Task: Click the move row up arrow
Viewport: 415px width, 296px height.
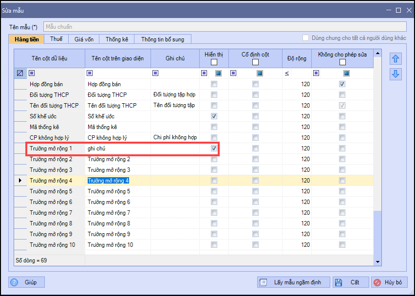Action: tap(396, 59)
